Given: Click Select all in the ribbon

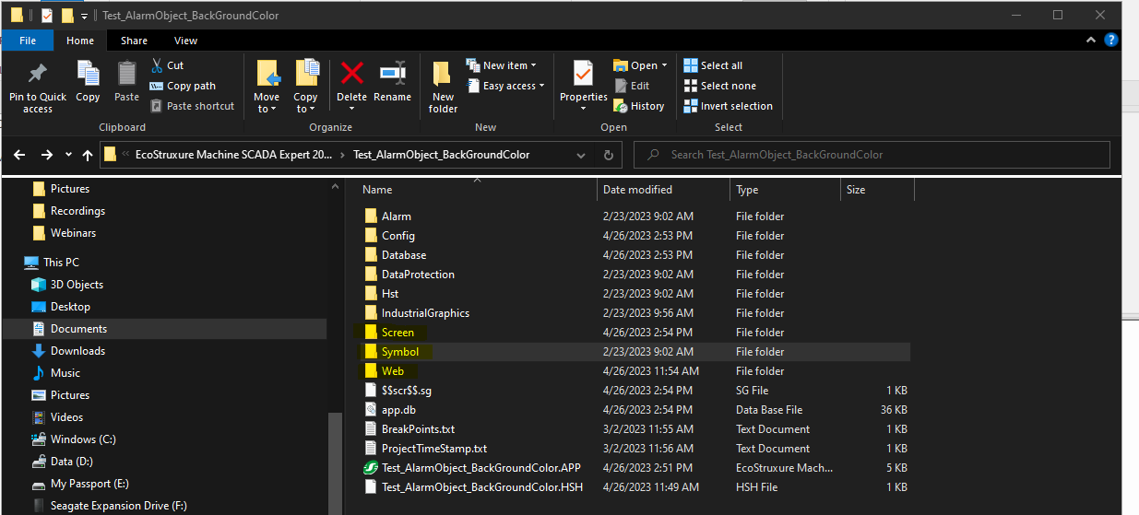Looking at the screenshot, I should pos(713,65).
